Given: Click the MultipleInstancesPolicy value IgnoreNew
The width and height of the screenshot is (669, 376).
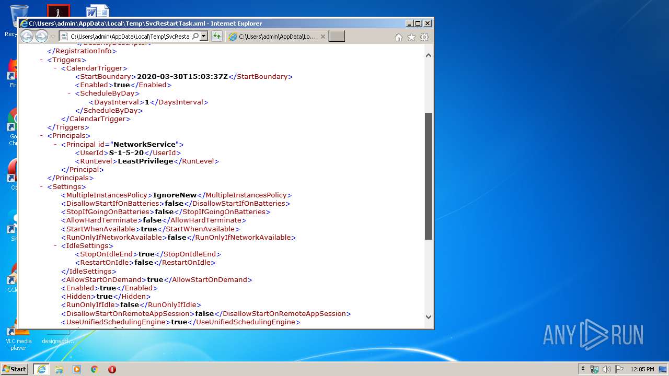Looking at the screenshot, I should [175, 195].
